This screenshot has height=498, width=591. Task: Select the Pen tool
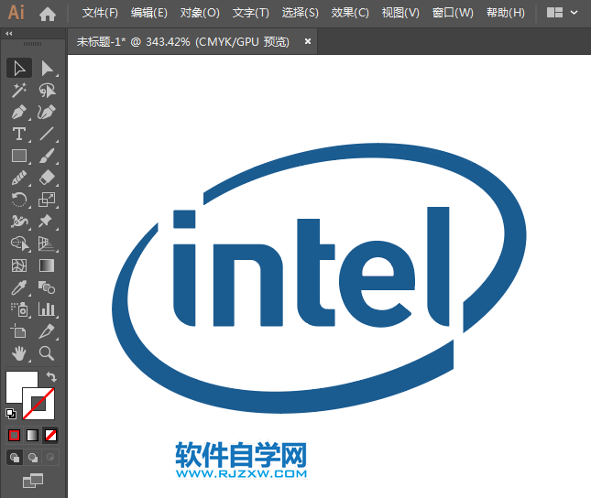click(x=19, y=112)
